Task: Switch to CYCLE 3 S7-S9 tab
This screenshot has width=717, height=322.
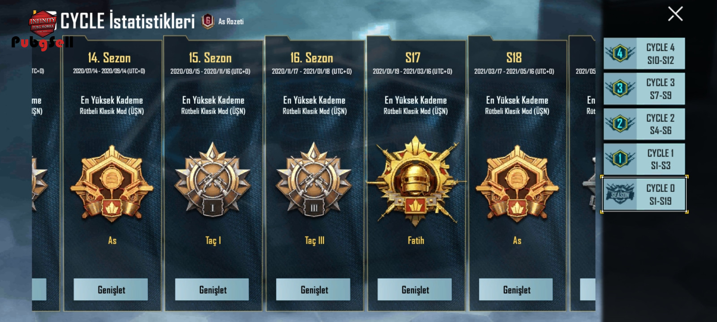Action: point(644,89)
